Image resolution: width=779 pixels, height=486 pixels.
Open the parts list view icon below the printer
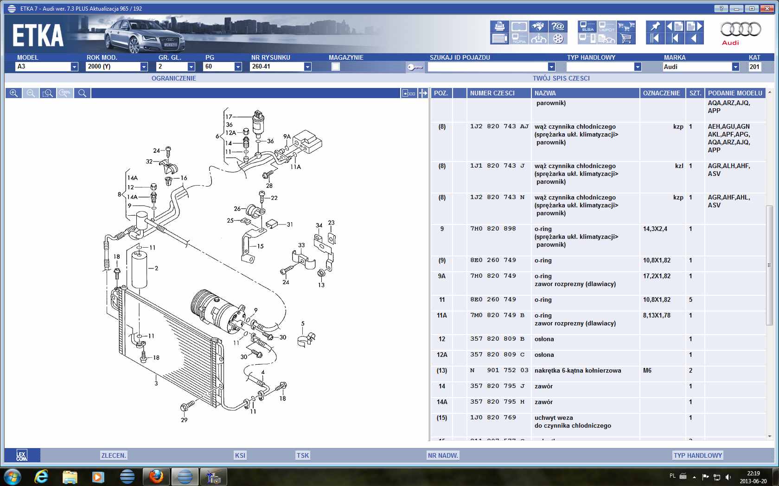(499, 38)
